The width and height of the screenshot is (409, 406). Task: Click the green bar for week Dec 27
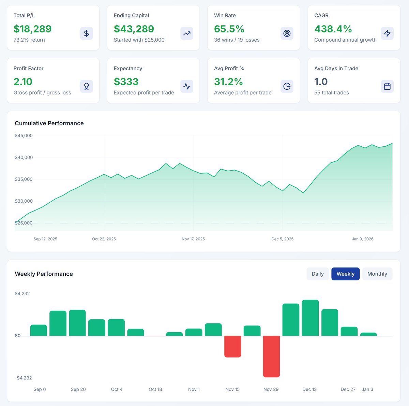349,331
